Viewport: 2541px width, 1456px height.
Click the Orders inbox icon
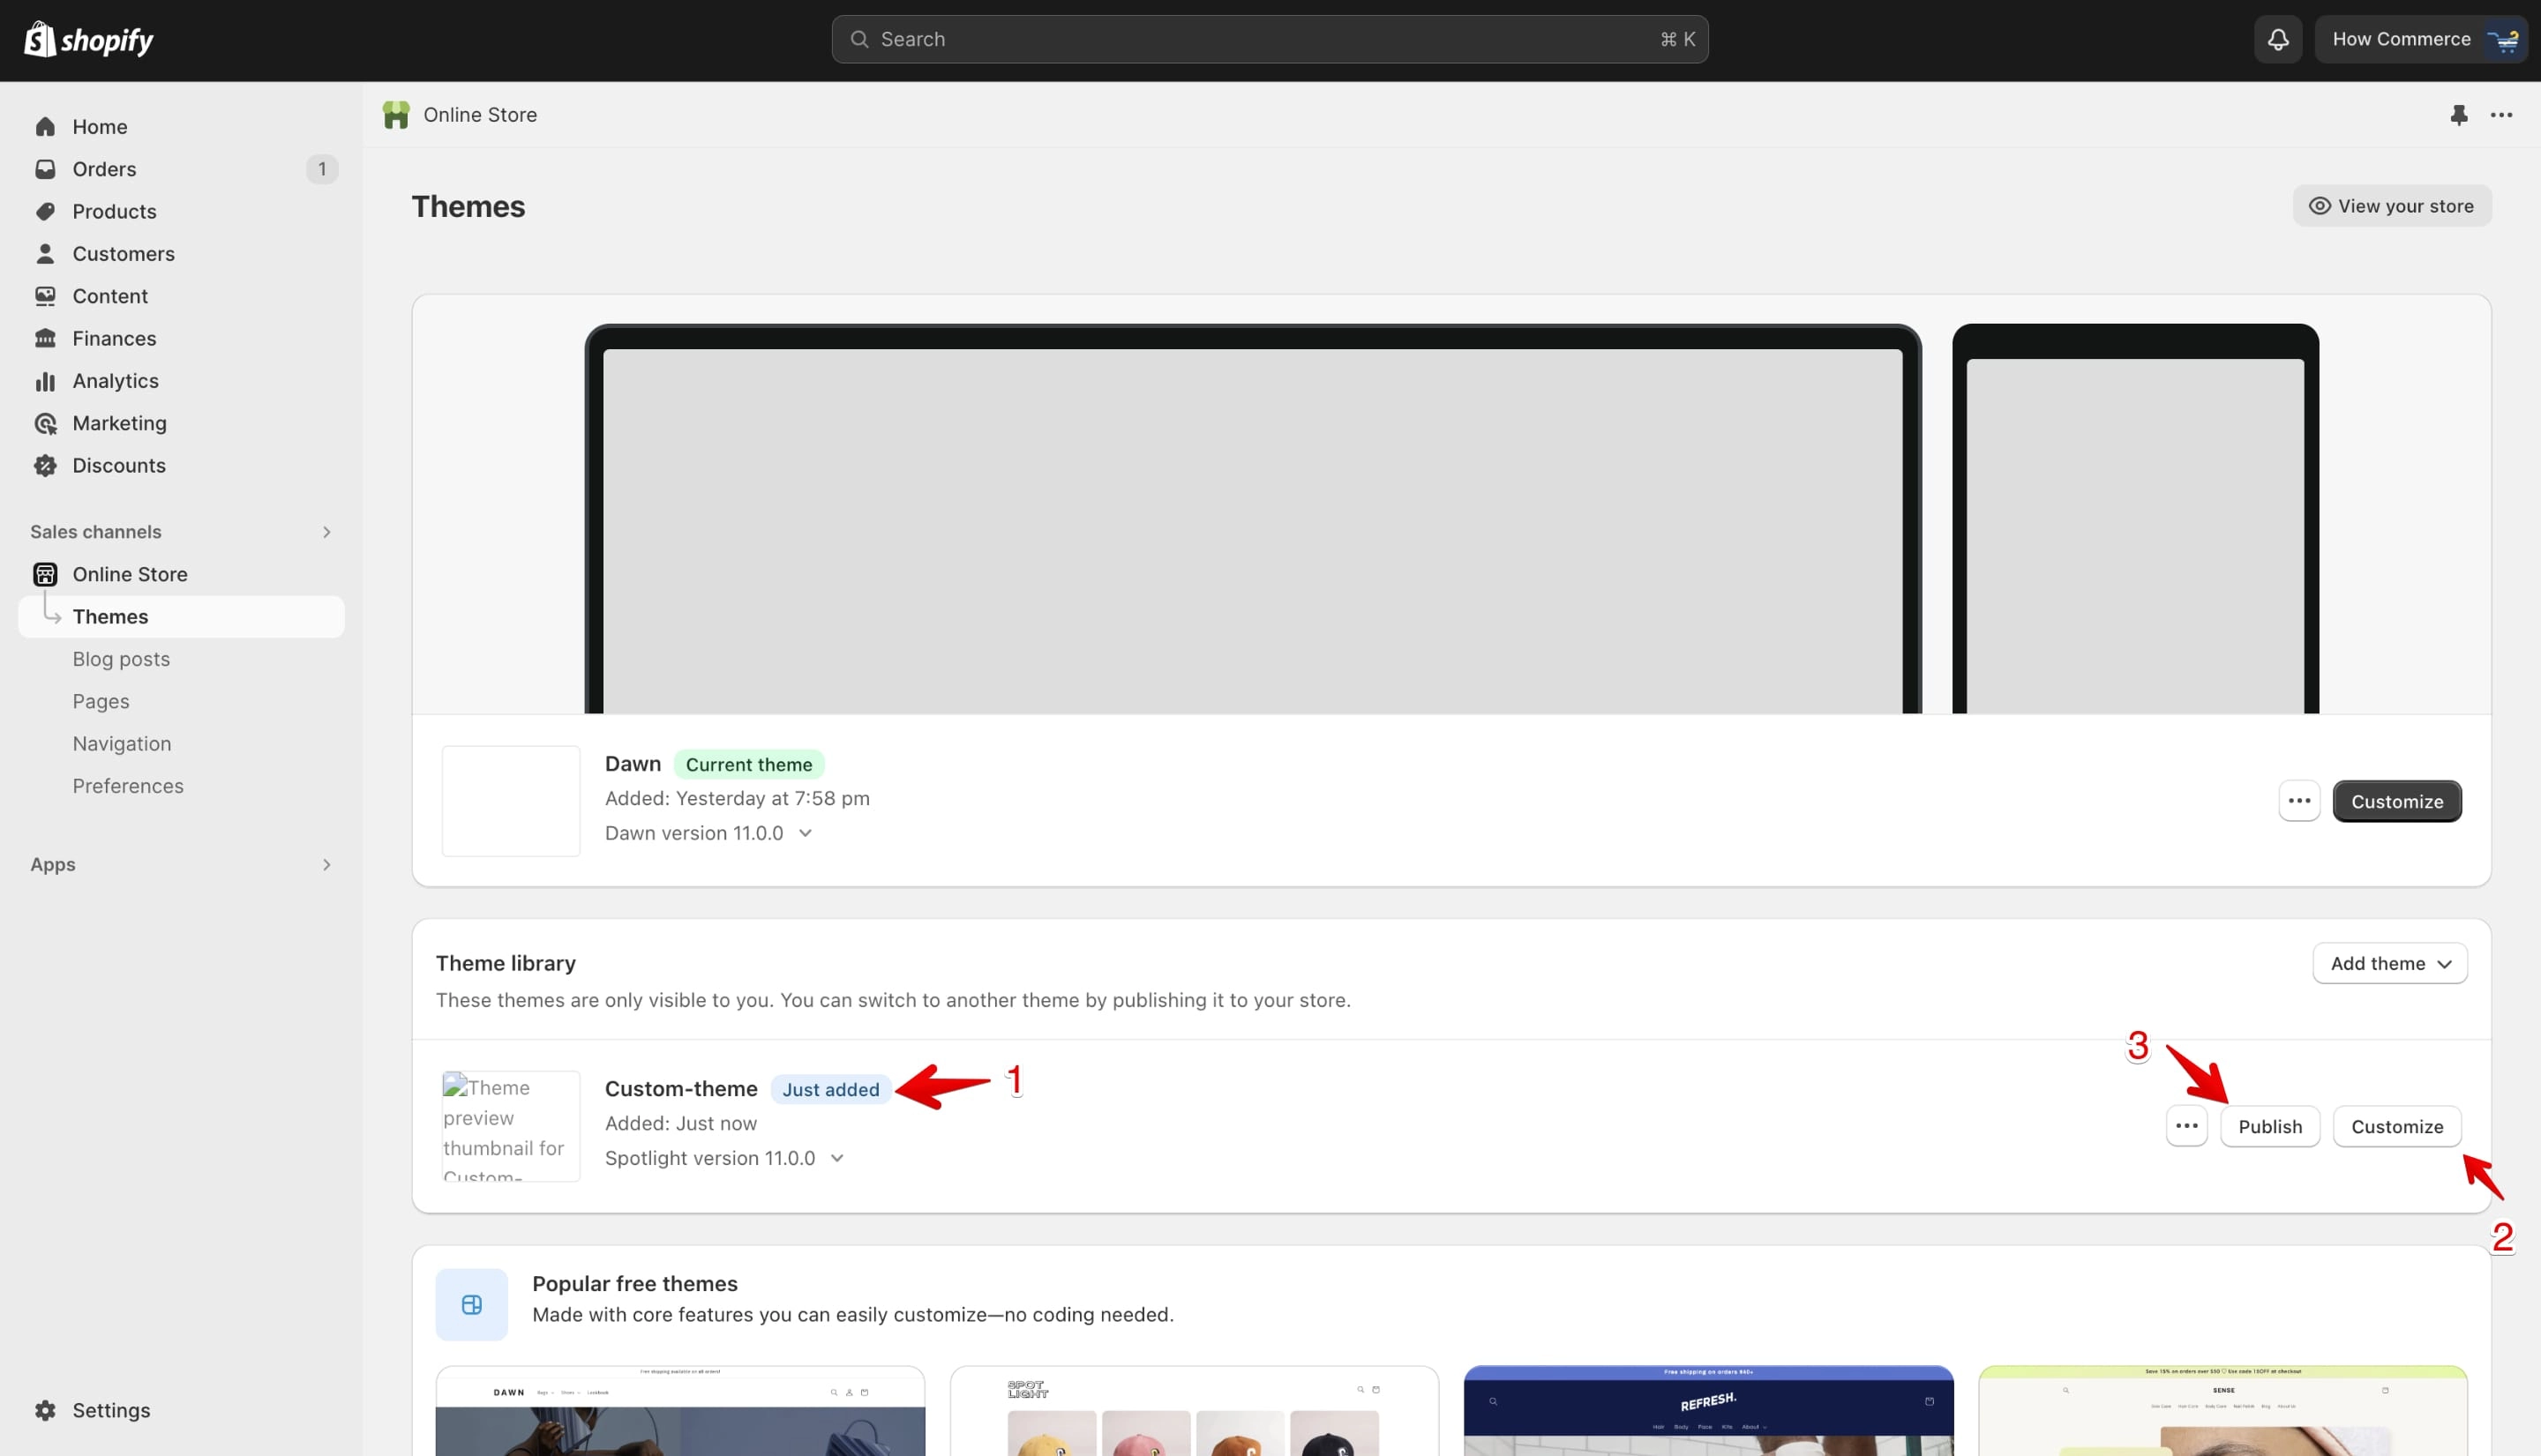(x=45, y=169)
